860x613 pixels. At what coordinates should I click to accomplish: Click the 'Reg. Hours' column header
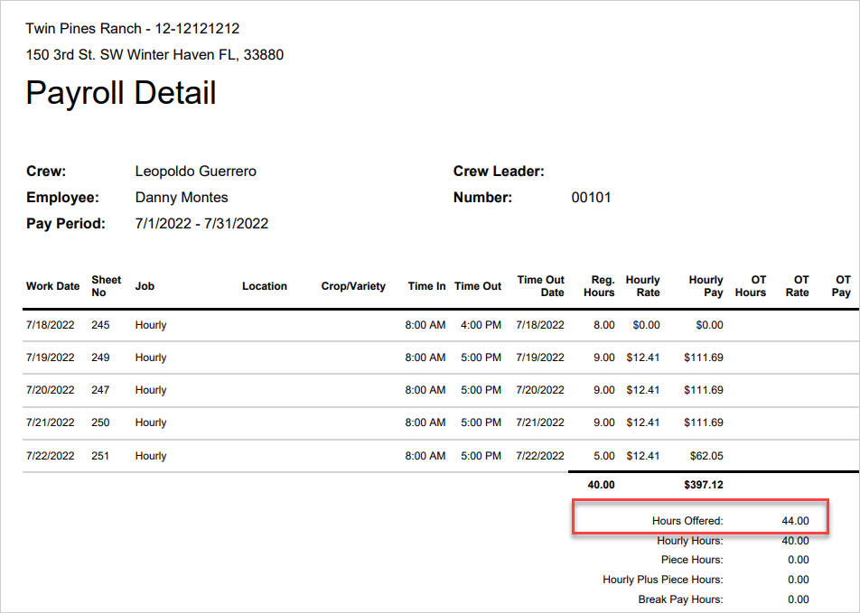tap(599, 286)
